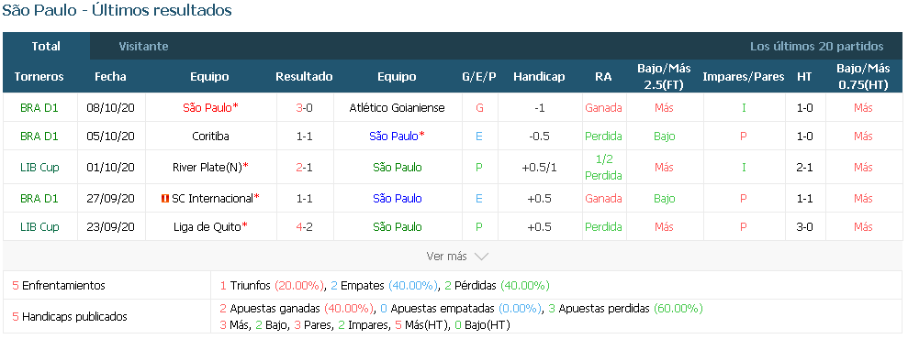Open the 3-0 result against Atlético Goianiense
908x339 pixels.
[x=304, y=108]
